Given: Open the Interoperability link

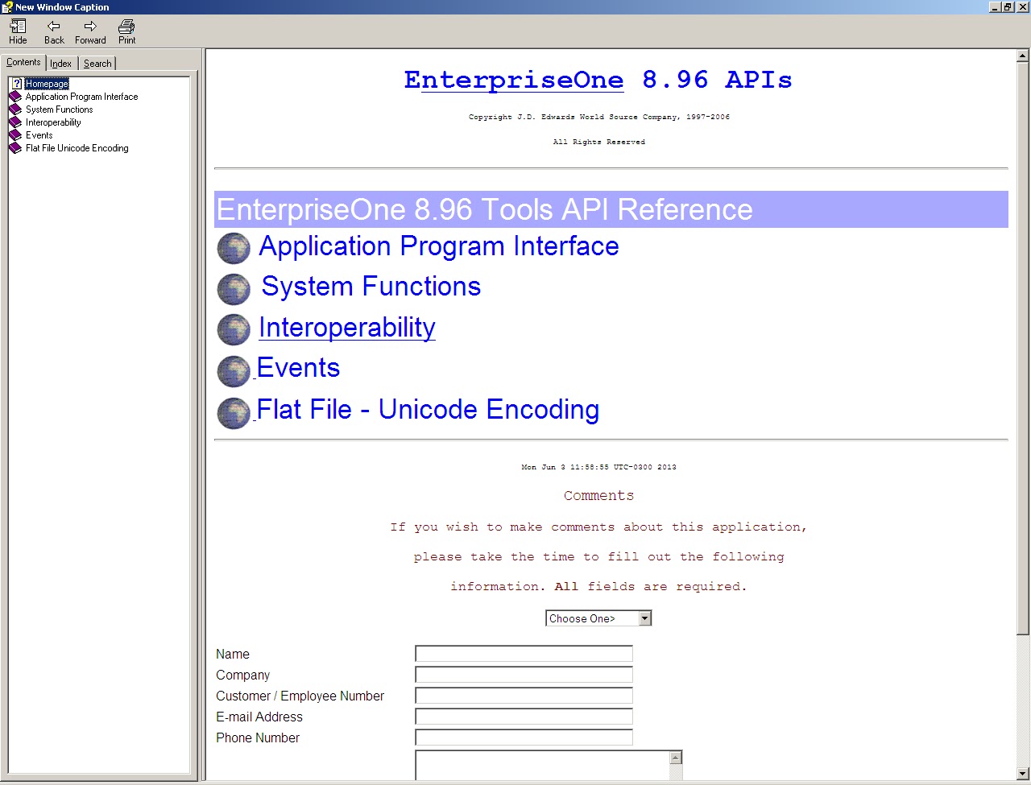Looking at the screenshot, I should coord(346,328).
